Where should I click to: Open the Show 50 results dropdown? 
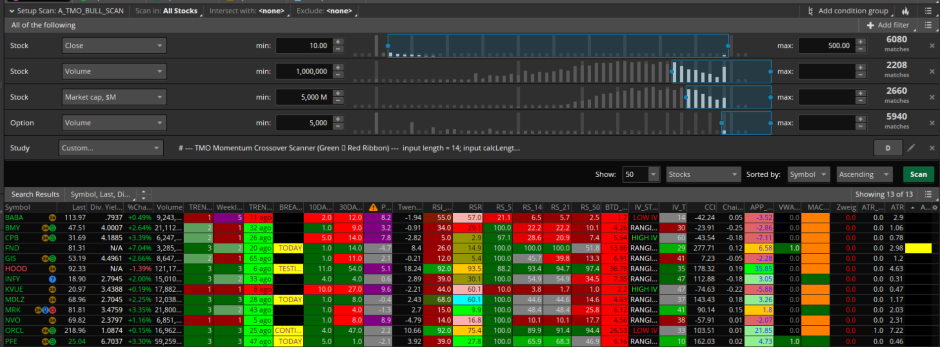click(641, 174)
